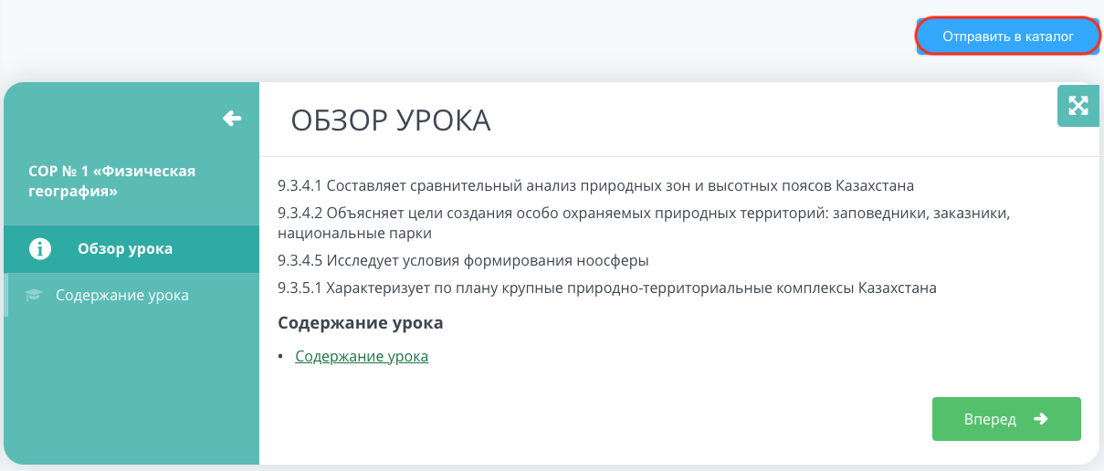Click the 9.3.4.1 learning objective line
Image resolution: width=1104 pixels, height=471 pixels.
click(x=595, y=186)
